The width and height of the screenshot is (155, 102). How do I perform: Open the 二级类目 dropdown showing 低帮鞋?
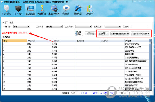pos(54,26)
